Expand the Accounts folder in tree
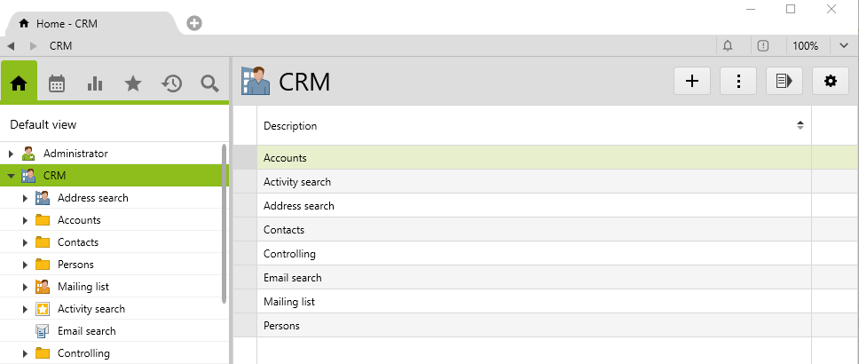The image size is (859, 364). tap(26, 220)
